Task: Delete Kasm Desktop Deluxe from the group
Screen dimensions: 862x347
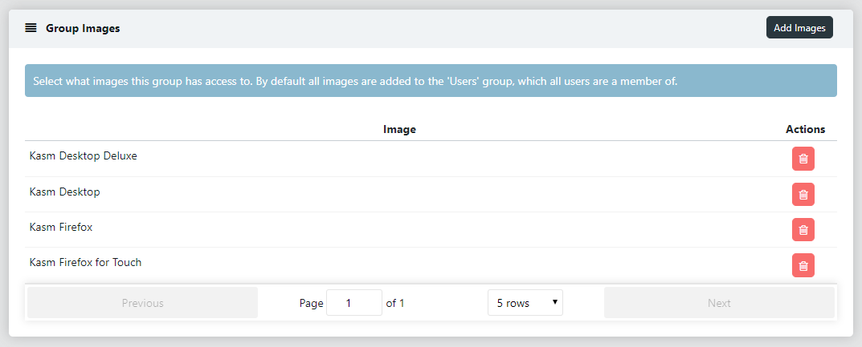Action: pos(803,159)
